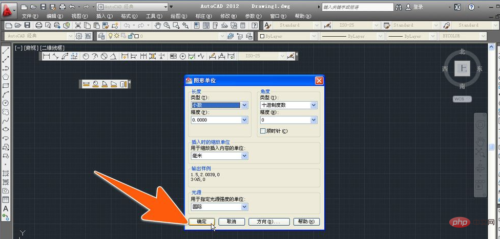
Task: Click the Text Style icon
Action: [x=267, y=26]
